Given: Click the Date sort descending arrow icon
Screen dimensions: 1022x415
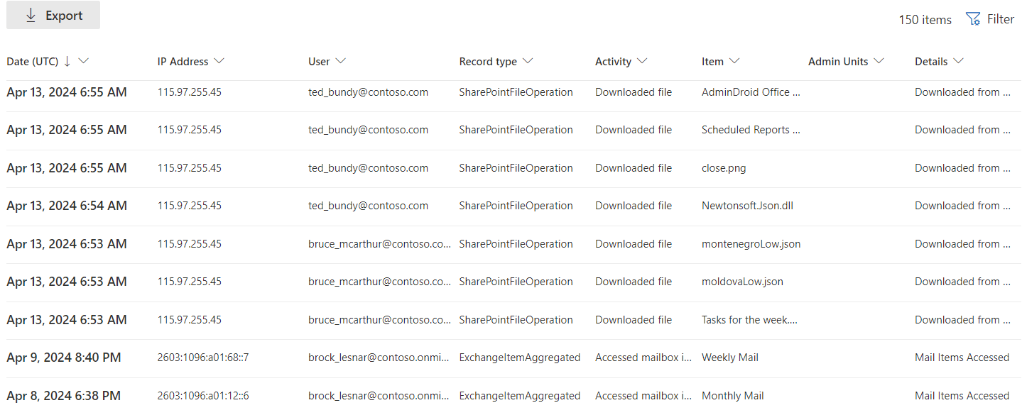Looking at the screenshot, I should [67, 62].
